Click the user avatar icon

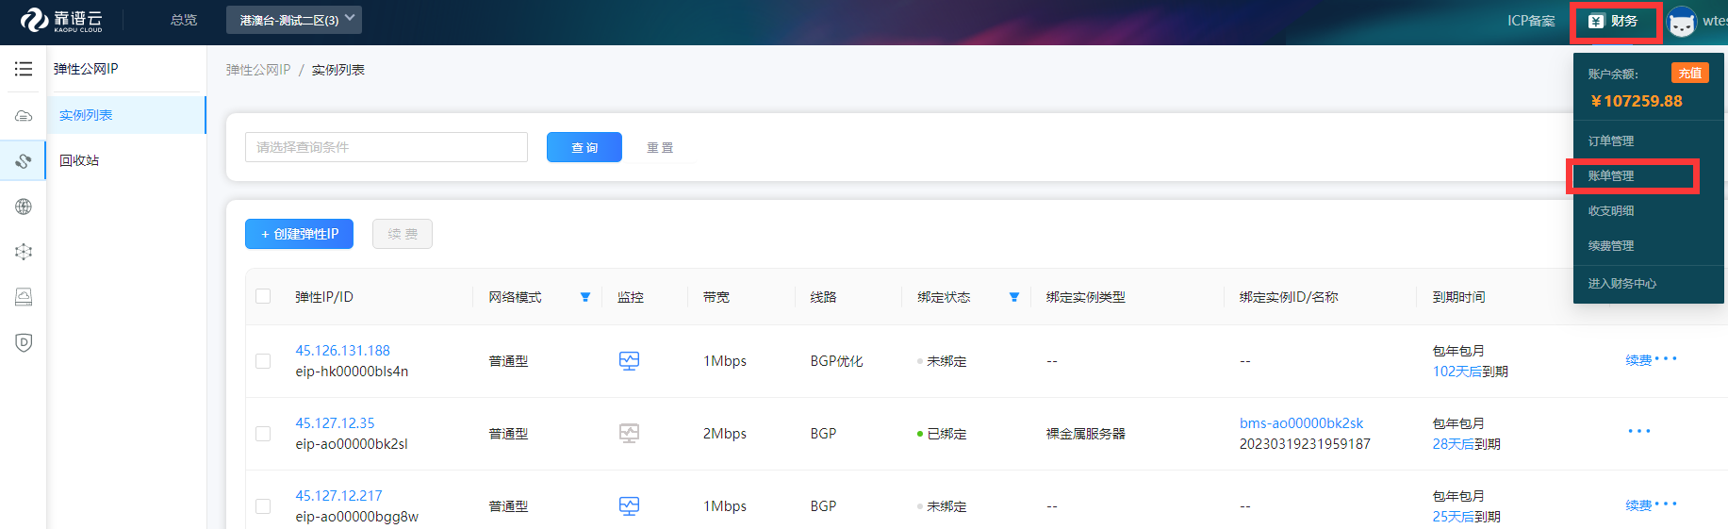1682,22
